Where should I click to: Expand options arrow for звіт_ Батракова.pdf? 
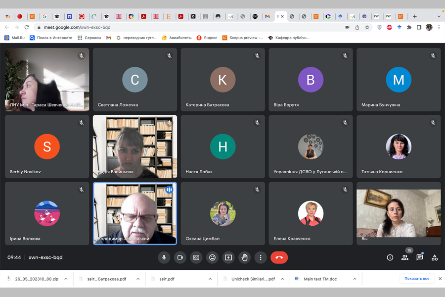click(138, 279)
